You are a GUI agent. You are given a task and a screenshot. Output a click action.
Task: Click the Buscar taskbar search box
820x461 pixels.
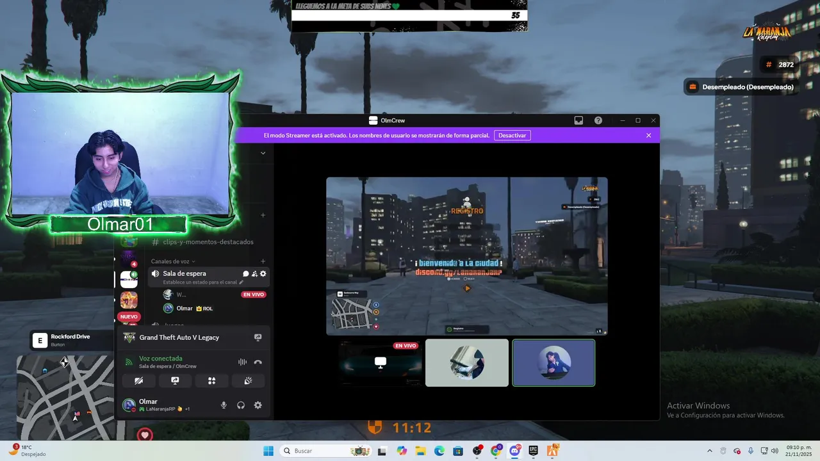[x=327, y=451]
